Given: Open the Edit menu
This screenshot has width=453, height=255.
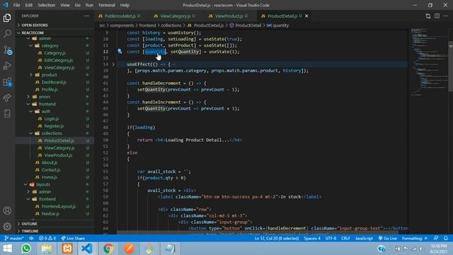Looking at the screenshot, I should pyautogui.click(x=28, y=5).
